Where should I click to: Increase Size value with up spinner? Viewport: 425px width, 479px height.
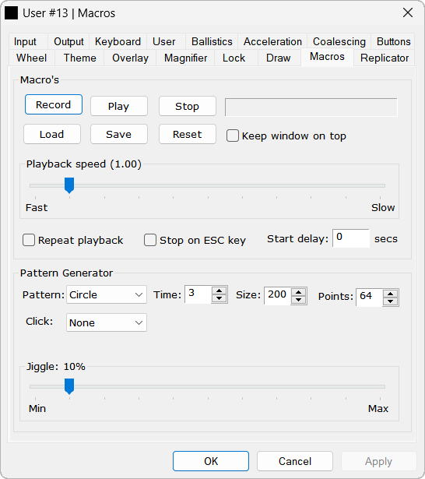click(x=299, y=292)
